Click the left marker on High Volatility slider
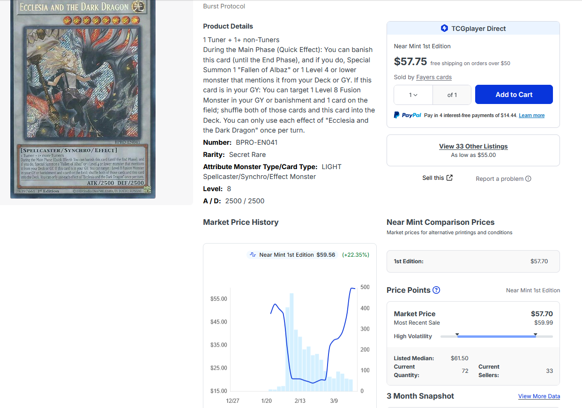582x408 pixels. [457, 334]
